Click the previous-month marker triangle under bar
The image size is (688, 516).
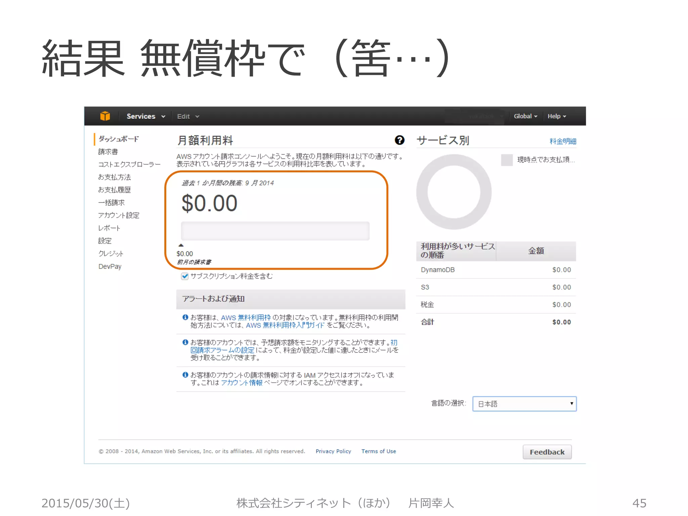181,245
